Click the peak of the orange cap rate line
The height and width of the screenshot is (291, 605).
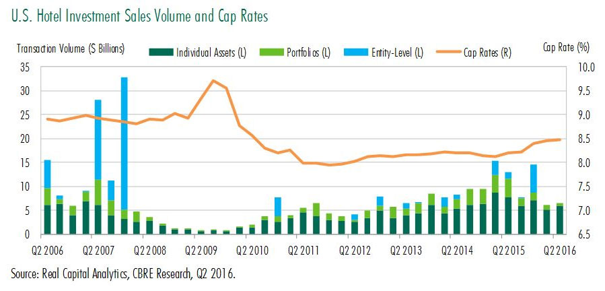(x=213, y=81)
